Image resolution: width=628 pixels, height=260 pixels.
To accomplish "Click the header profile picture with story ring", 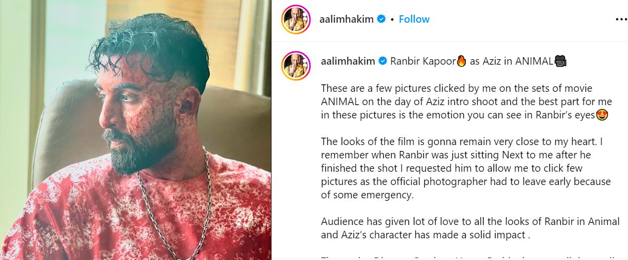I will 296,19.
